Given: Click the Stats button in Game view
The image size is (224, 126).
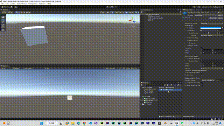Looking at the screenshot, I should click(x=128, y=68).
